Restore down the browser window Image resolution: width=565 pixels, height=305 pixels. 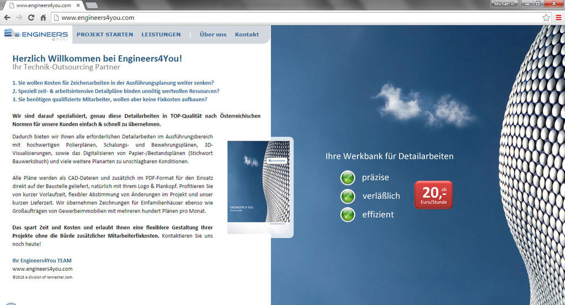point(538,4)
